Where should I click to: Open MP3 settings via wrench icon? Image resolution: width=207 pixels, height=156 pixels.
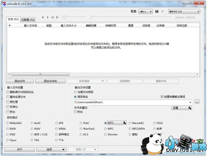click(x=124, y=123)
